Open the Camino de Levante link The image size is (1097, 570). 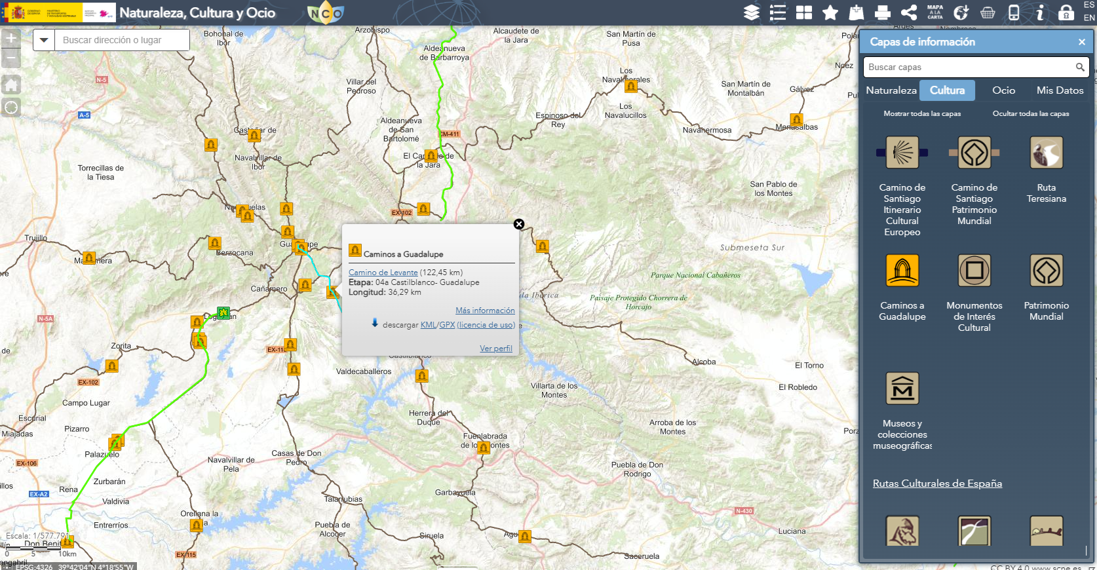[383, 273]
